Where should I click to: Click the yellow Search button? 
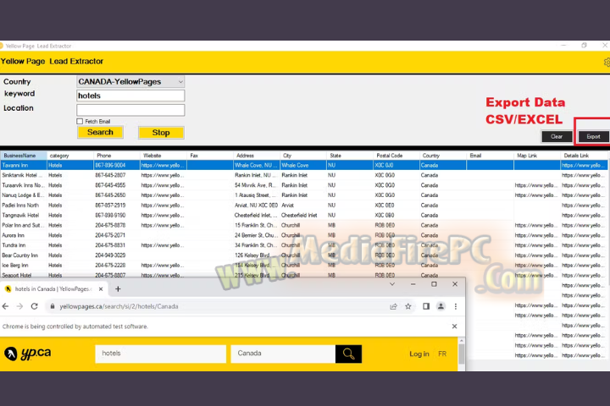[100, 132]
